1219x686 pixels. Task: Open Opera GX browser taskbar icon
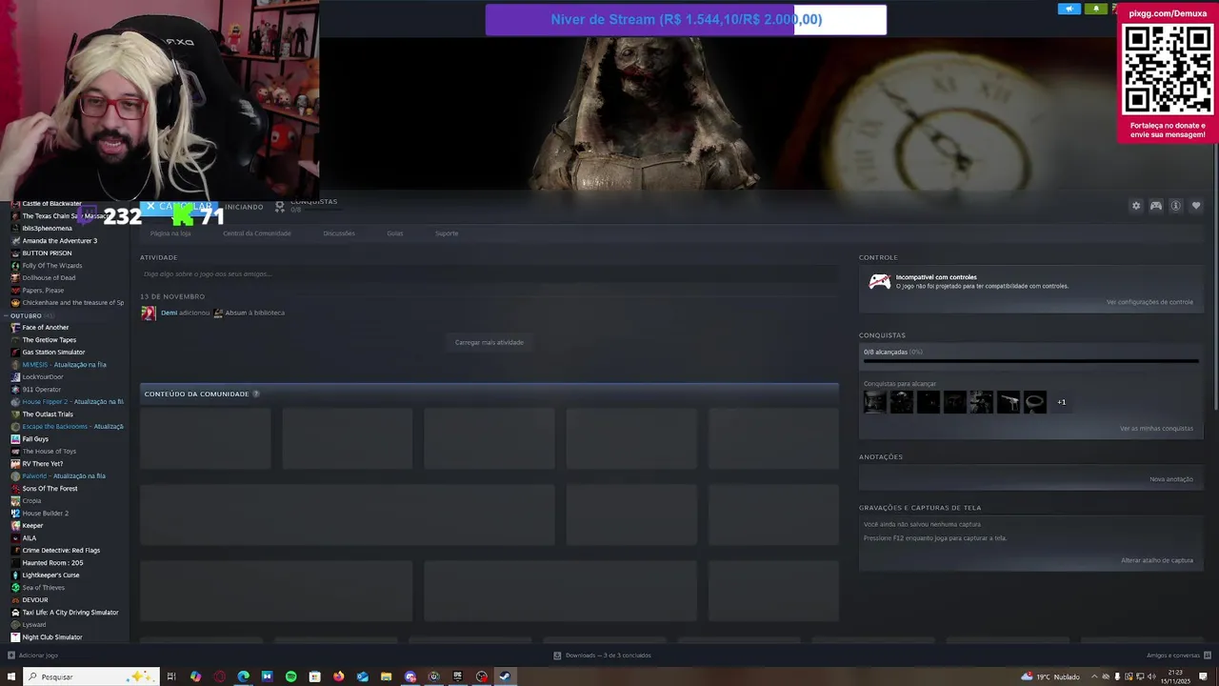219,676
